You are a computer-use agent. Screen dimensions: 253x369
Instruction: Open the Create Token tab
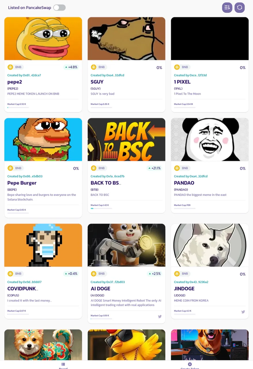[190, 366]
